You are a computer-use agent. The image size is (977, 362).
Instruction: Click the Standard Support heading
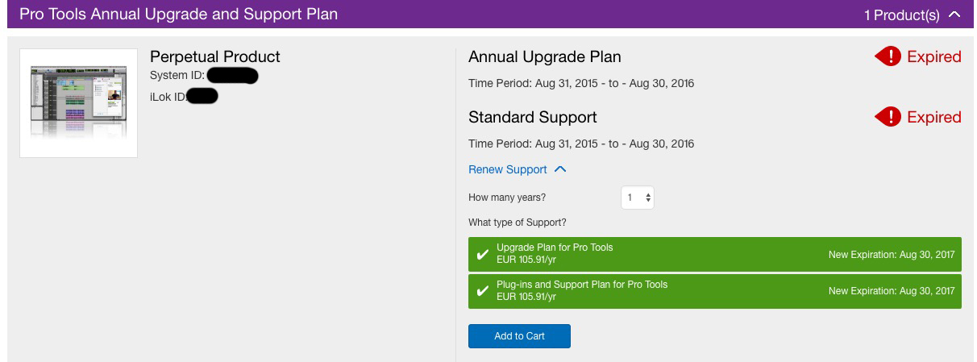pyautogui.click(x=532, y=117)
